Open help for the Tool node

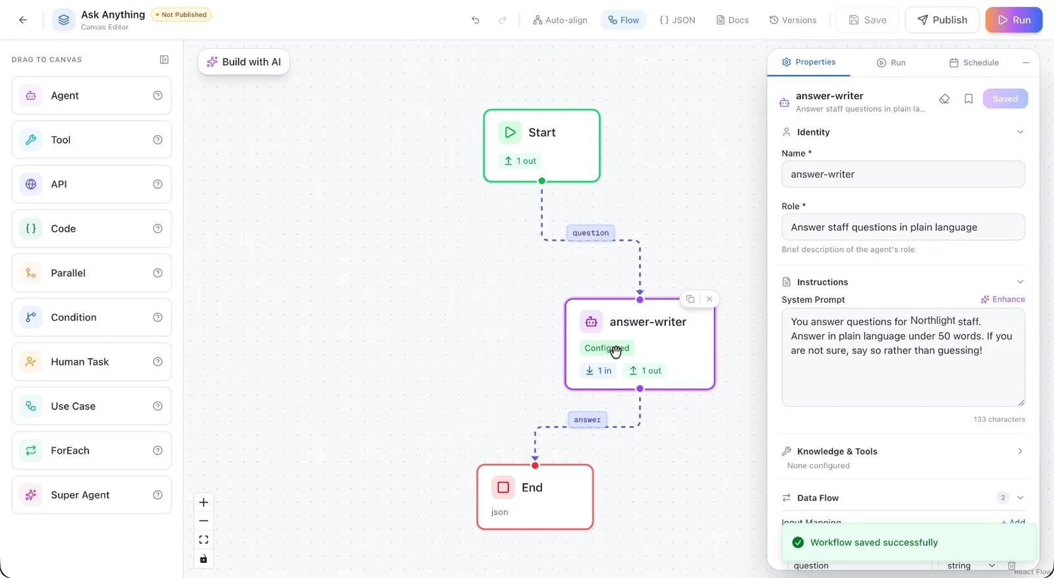tap(157, 140)
